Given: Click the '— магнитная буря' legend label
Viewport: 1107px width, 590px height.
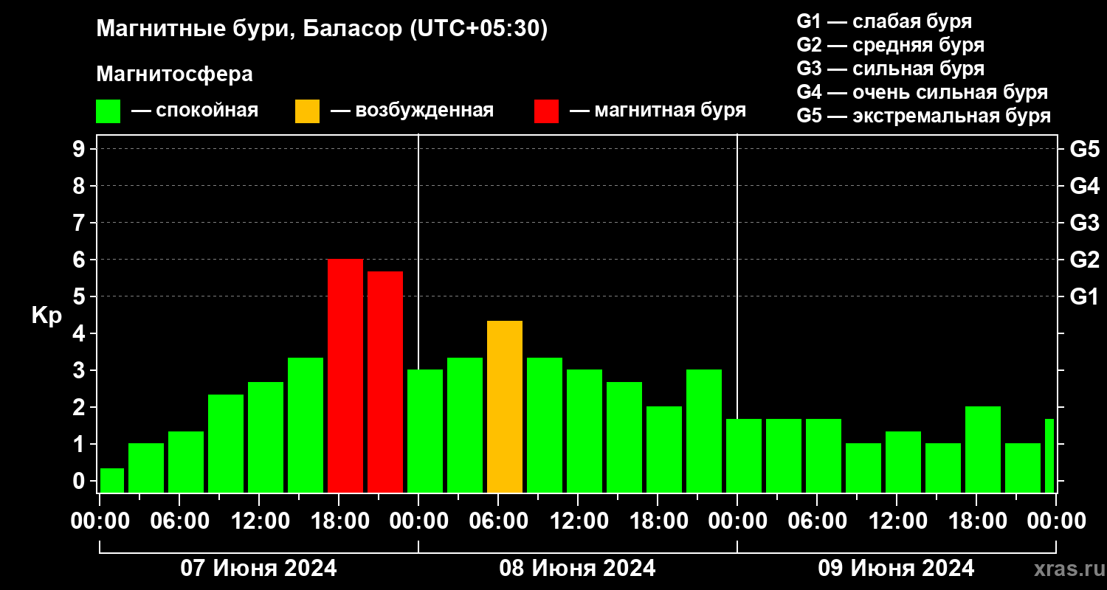Looking at the screenshot, I should point(658,111).
